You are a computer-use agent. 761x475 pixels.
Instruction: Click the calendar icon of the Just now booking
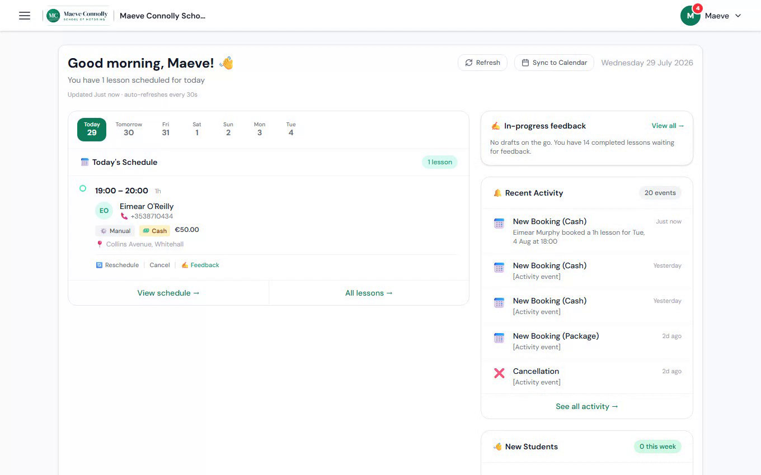(x=499, y=223)
